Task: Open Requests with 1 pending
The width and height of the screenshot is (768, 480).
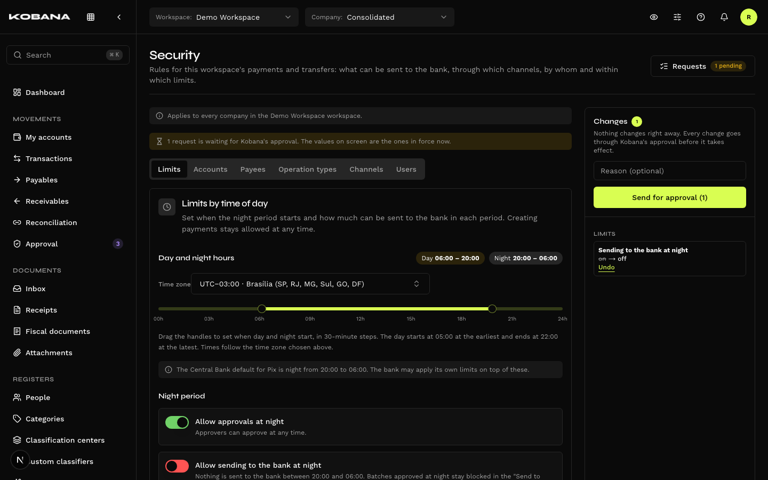Action: tap(703, 66)
